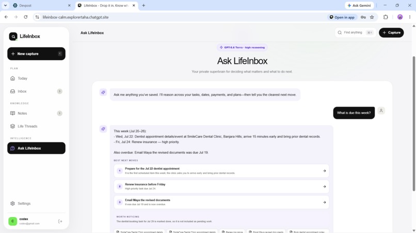Viewport: 416px width, 233px height.
Task: Click the user avatar beside the question
Action: 381,111
